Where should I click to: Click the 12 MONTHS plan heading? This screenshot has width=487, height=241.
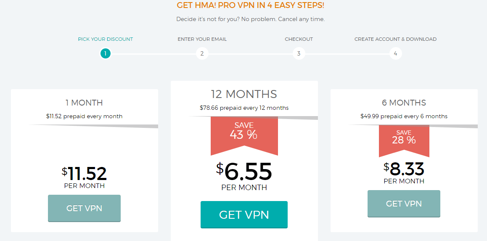(x=244, y=94)
